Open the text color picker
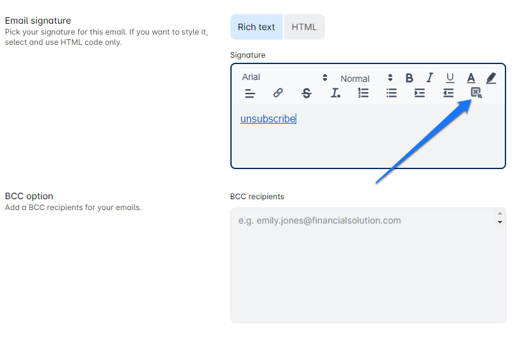Viewport: 517px width, 351px height. pos(471,78)
